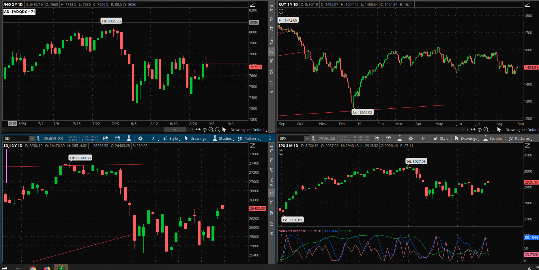This screenshot has width=539, height=270.
Task: Click the share icon in the SPX toolbar
Action: tap(376, 138)
